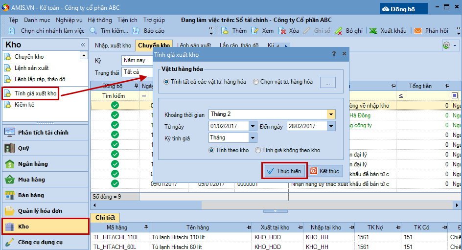Viewport: 462px width, 250px height.
Task: Click Tìm kiếm magnifier in toolbar
Action: point(93,31)
